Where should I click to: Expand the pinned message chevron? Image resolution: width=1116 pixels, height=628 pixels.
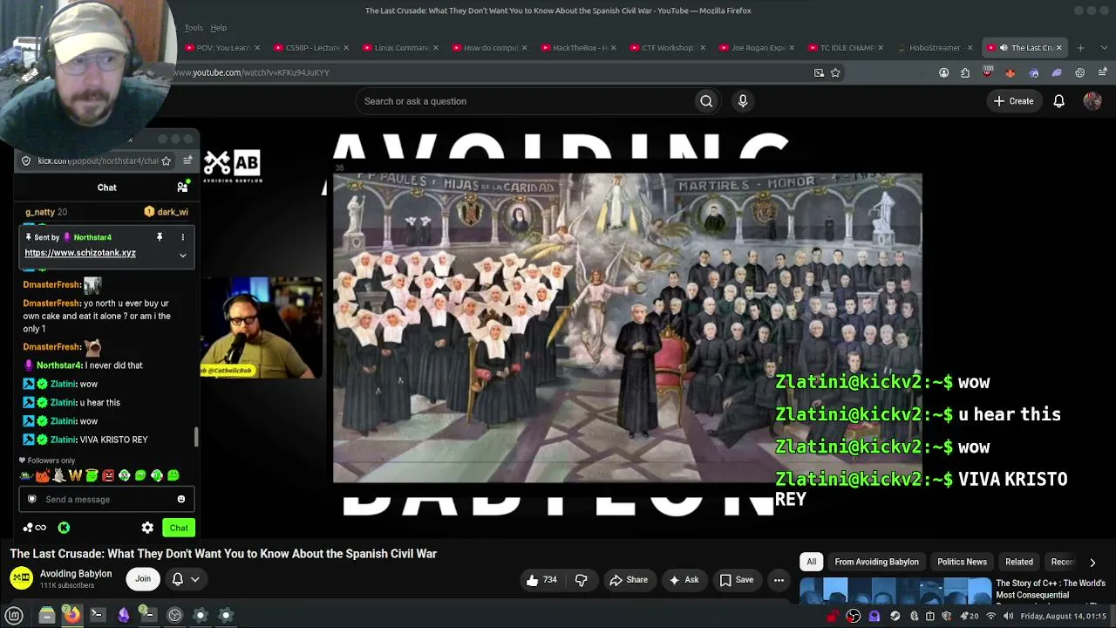pyautogui.click(x=182, y=255)
